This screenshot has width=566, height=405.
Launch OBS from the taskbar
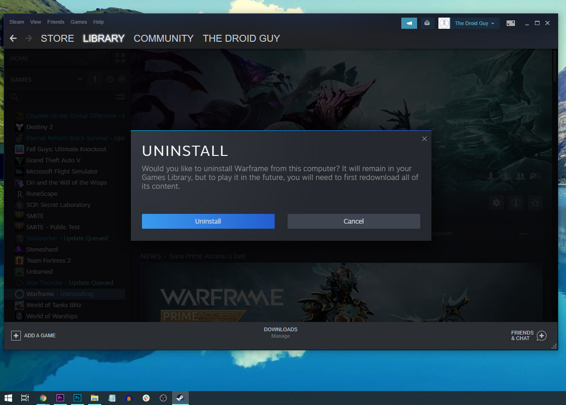(163, 398)
